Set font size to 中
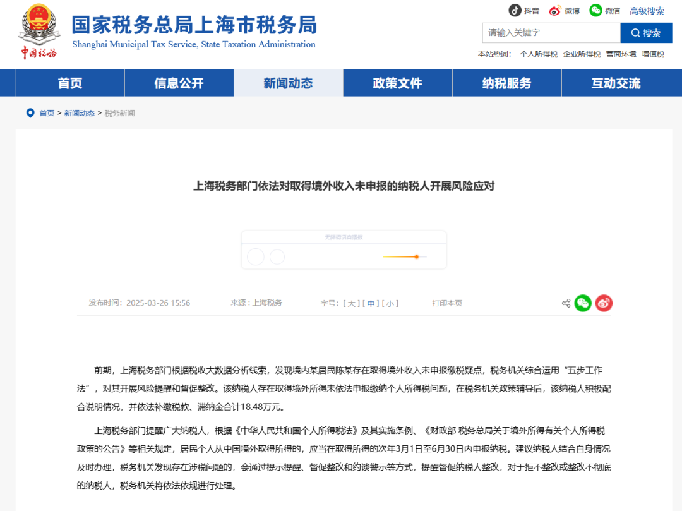The image size is (682, 511). 371,303
